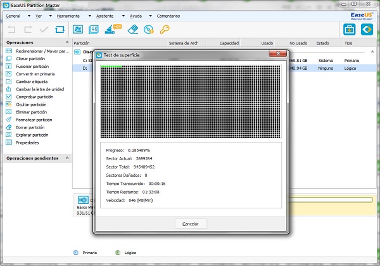
Task: Click the Tipo column header
Action: [348, 43]
